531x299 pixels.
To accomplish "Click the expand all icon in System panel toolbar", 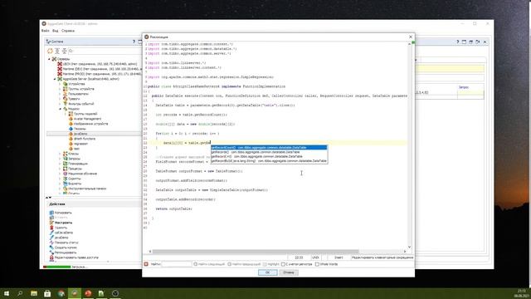I will (57, 51).
